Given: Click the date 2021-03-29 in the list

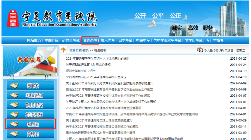Looking at the screenshot, I should tap(238, 120).
